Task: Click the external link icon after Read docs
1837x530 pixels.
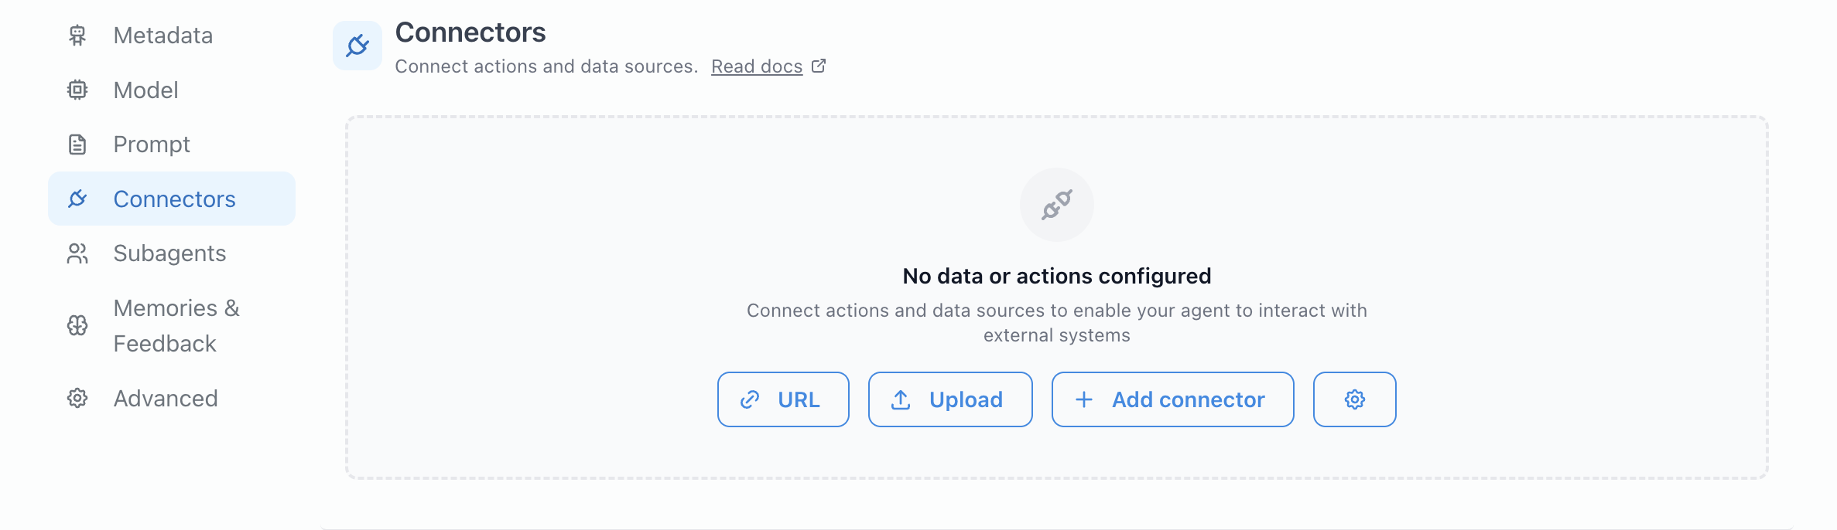Action: (819, 66)
